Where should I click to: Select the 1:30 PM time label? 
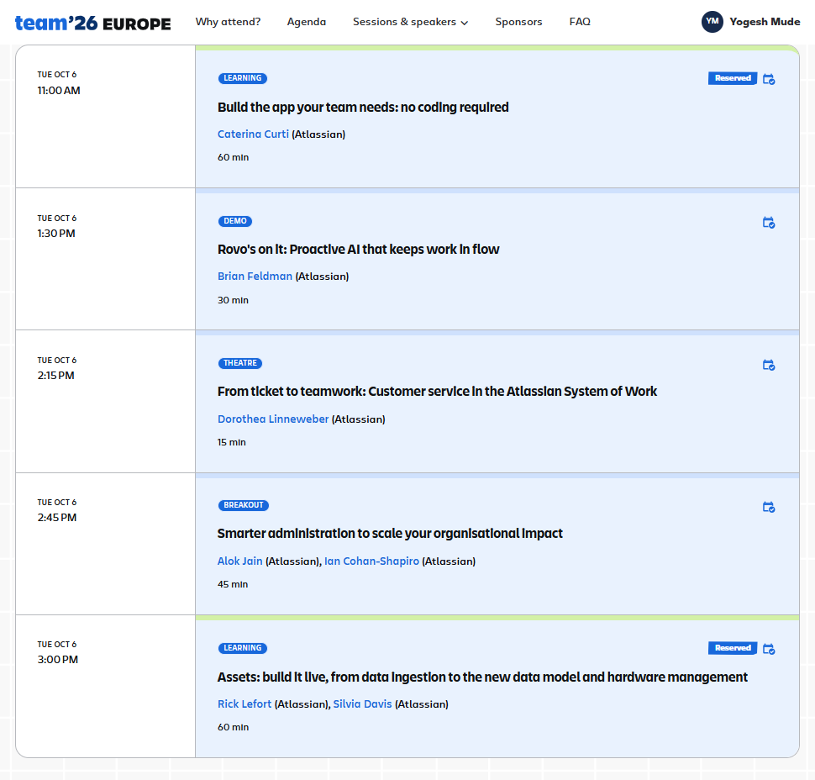tap(56, 234)
